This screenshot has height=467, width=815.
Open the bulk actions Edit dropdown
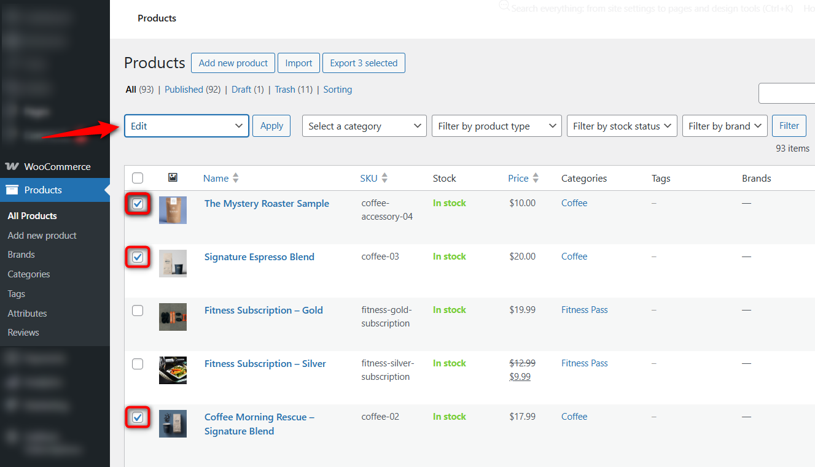click(186, 126)
